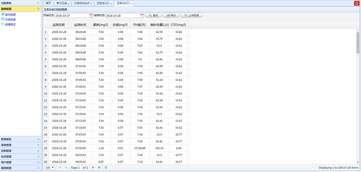Go to the next page of results
361x172 pixels.
click(93, 167)
